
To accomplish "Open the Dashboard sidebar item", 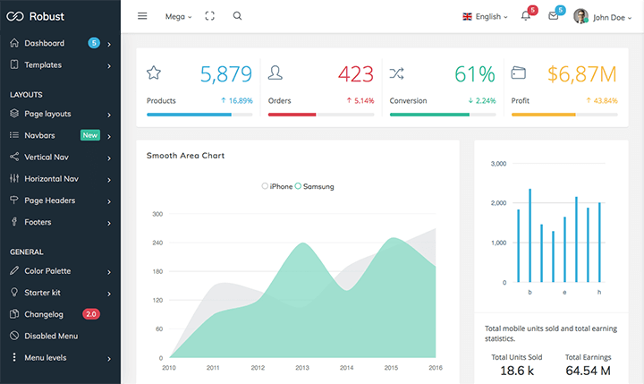I will coord(44,43).
